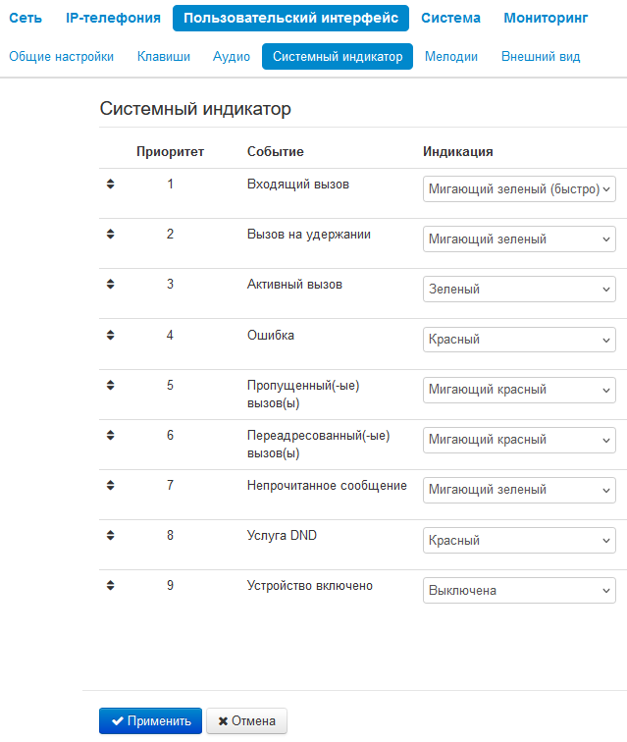Open the indication dropdown for Входящий вызов
This screenshot has width=627, height=742.
(519, 189)
